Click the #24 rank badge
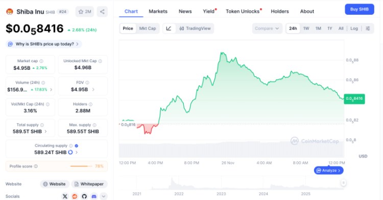 pos(63,12)
